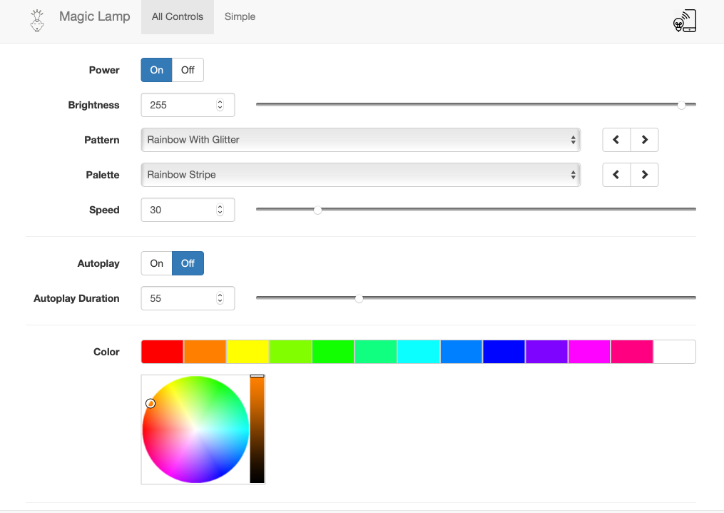Open the Pattern dropdown
Screen dimensions: 724x513
coord(360,140)
